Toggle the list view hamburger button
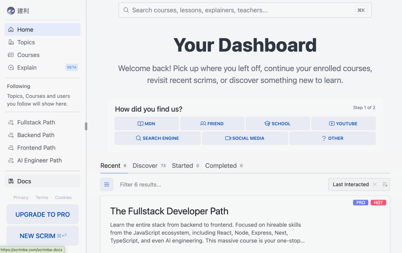The height and width of the screenshot is (253, 402). tap(107, 185)
